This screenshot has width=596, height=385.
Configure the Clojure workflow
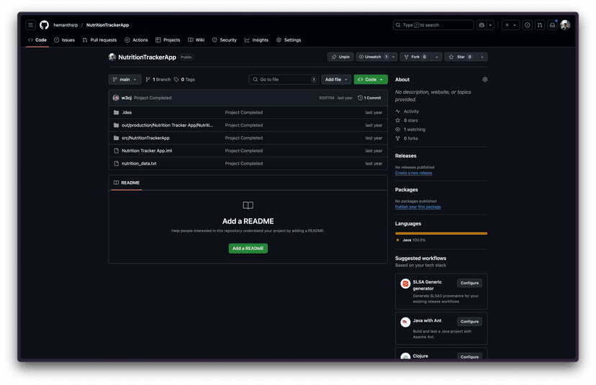tap(469, 356)
